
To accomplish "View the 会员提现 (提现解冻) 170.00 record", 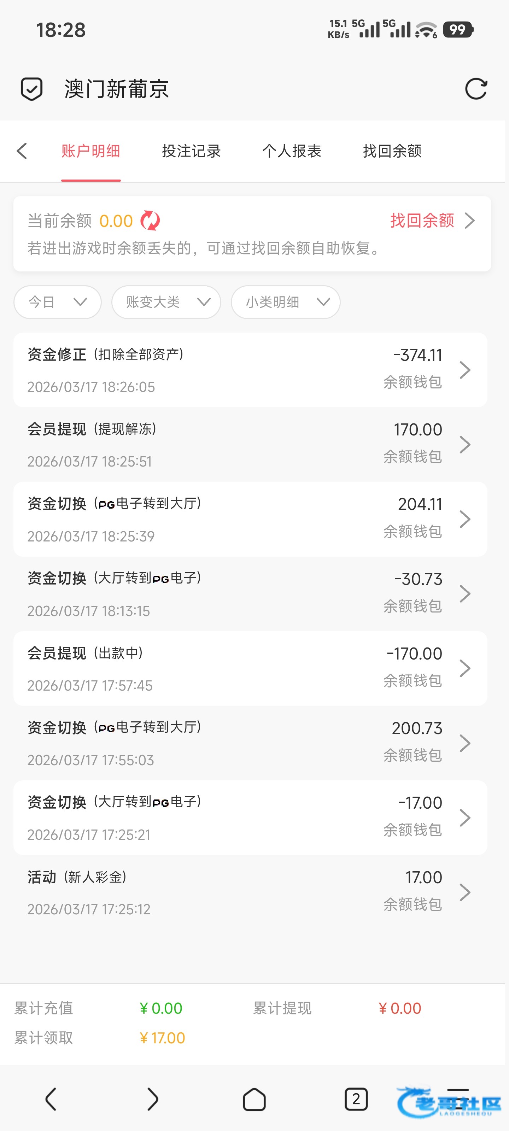I will click(x=250, y=444).
